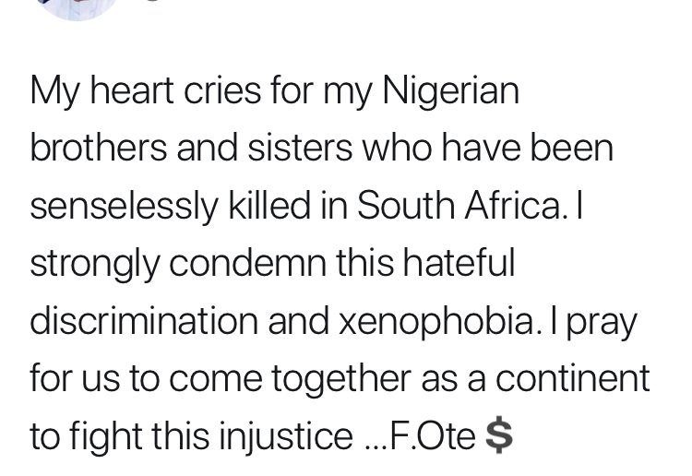This screenshot has height=476, width=692.
Task: Click the word "continent" in the post
Action: (573, 379)
